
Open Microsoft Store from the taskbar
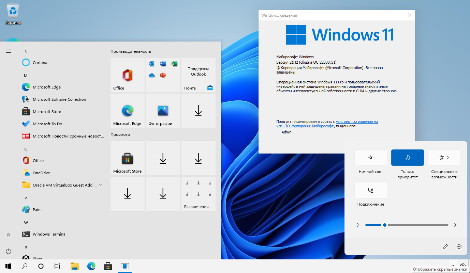click(x=108, y=266)
